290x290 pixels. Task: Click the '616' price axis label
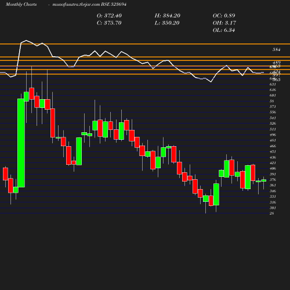(x=273, y=90)
